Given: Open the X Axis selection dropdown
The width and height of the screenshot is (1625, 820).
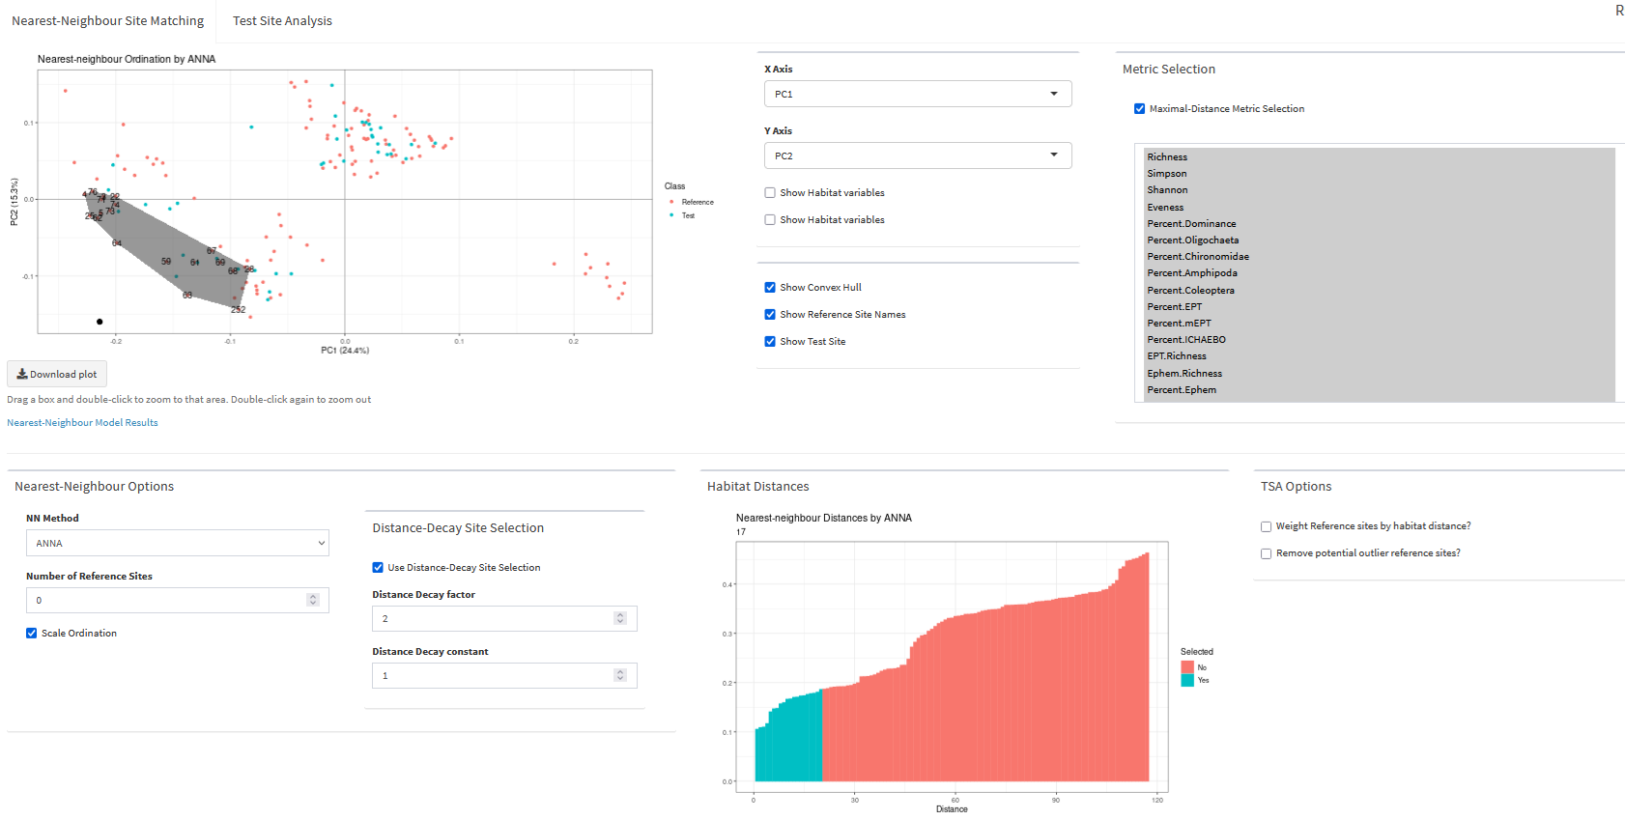Looking at the screenshot, I should point(917,94).
